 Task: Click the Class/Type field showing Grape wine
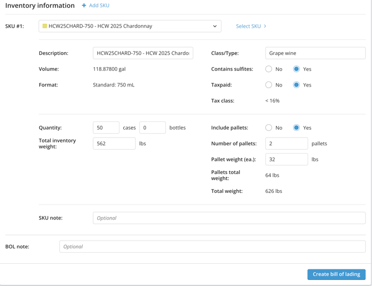[315, 53]
